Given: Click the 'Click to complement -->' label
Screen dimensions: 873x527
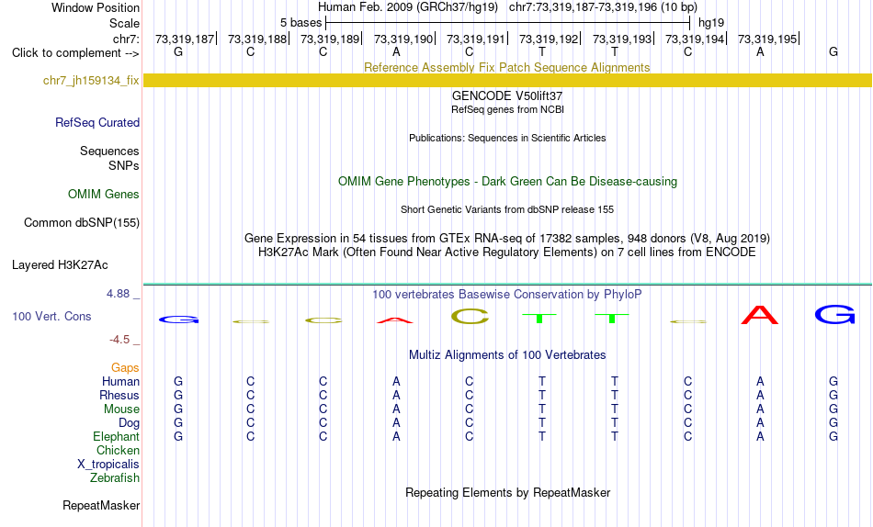Looking at the screenshot, I should [75, 53].
